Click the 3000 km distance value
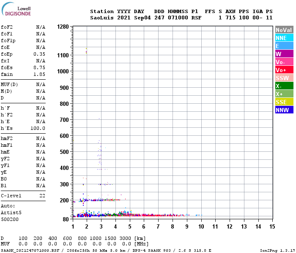 [x=125, y=239]
